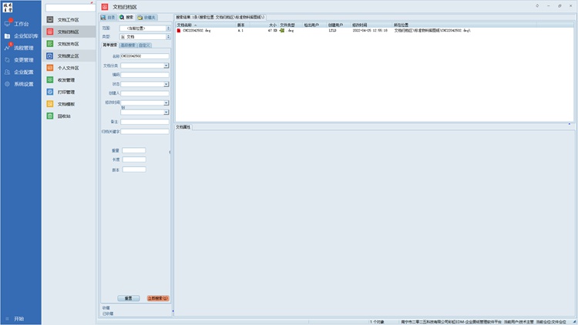Open 打印管理 module
578x325 pixels.
(x=66, y=92)
